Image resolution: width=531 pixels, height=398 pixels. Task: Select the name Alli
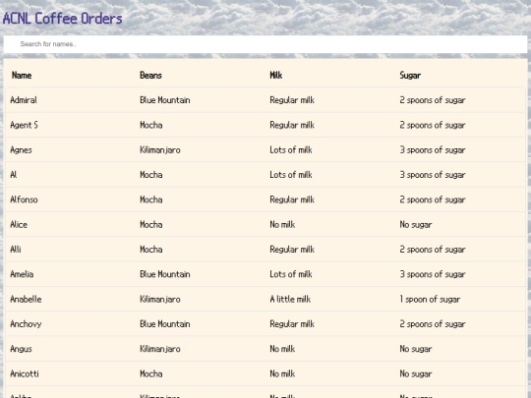[16, 249]
